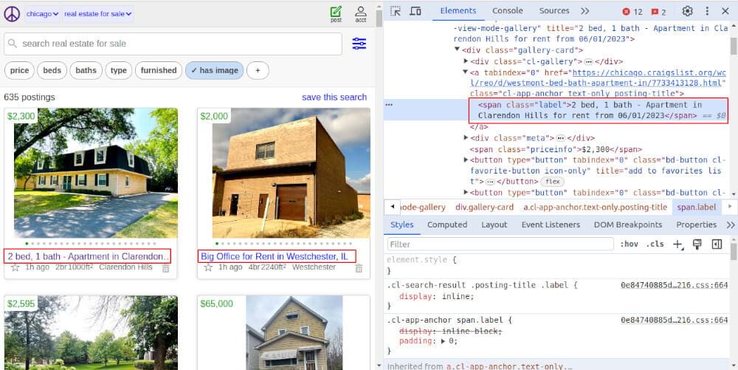Image resolution: width=738 pixels, height=370 pixels.
Task: Open DevTools settings gear
Action: 688,11
